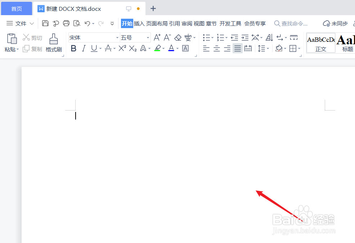Image resolution: width=355 pixels, height=243 pixels.
Task: Click the bulleted list icon
Action: point(206,37)
